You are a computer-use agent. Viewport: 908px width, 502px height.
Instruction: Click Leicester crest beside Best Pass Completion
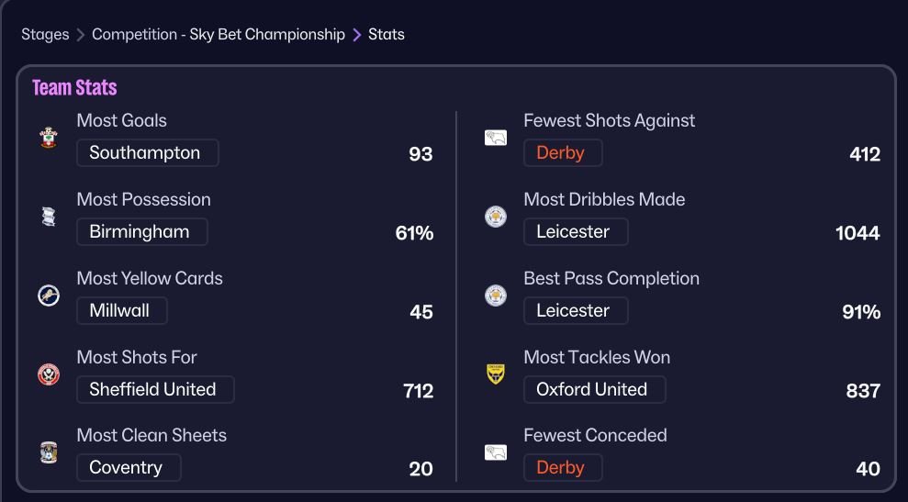pyautogui.click(x=496, y=296)
